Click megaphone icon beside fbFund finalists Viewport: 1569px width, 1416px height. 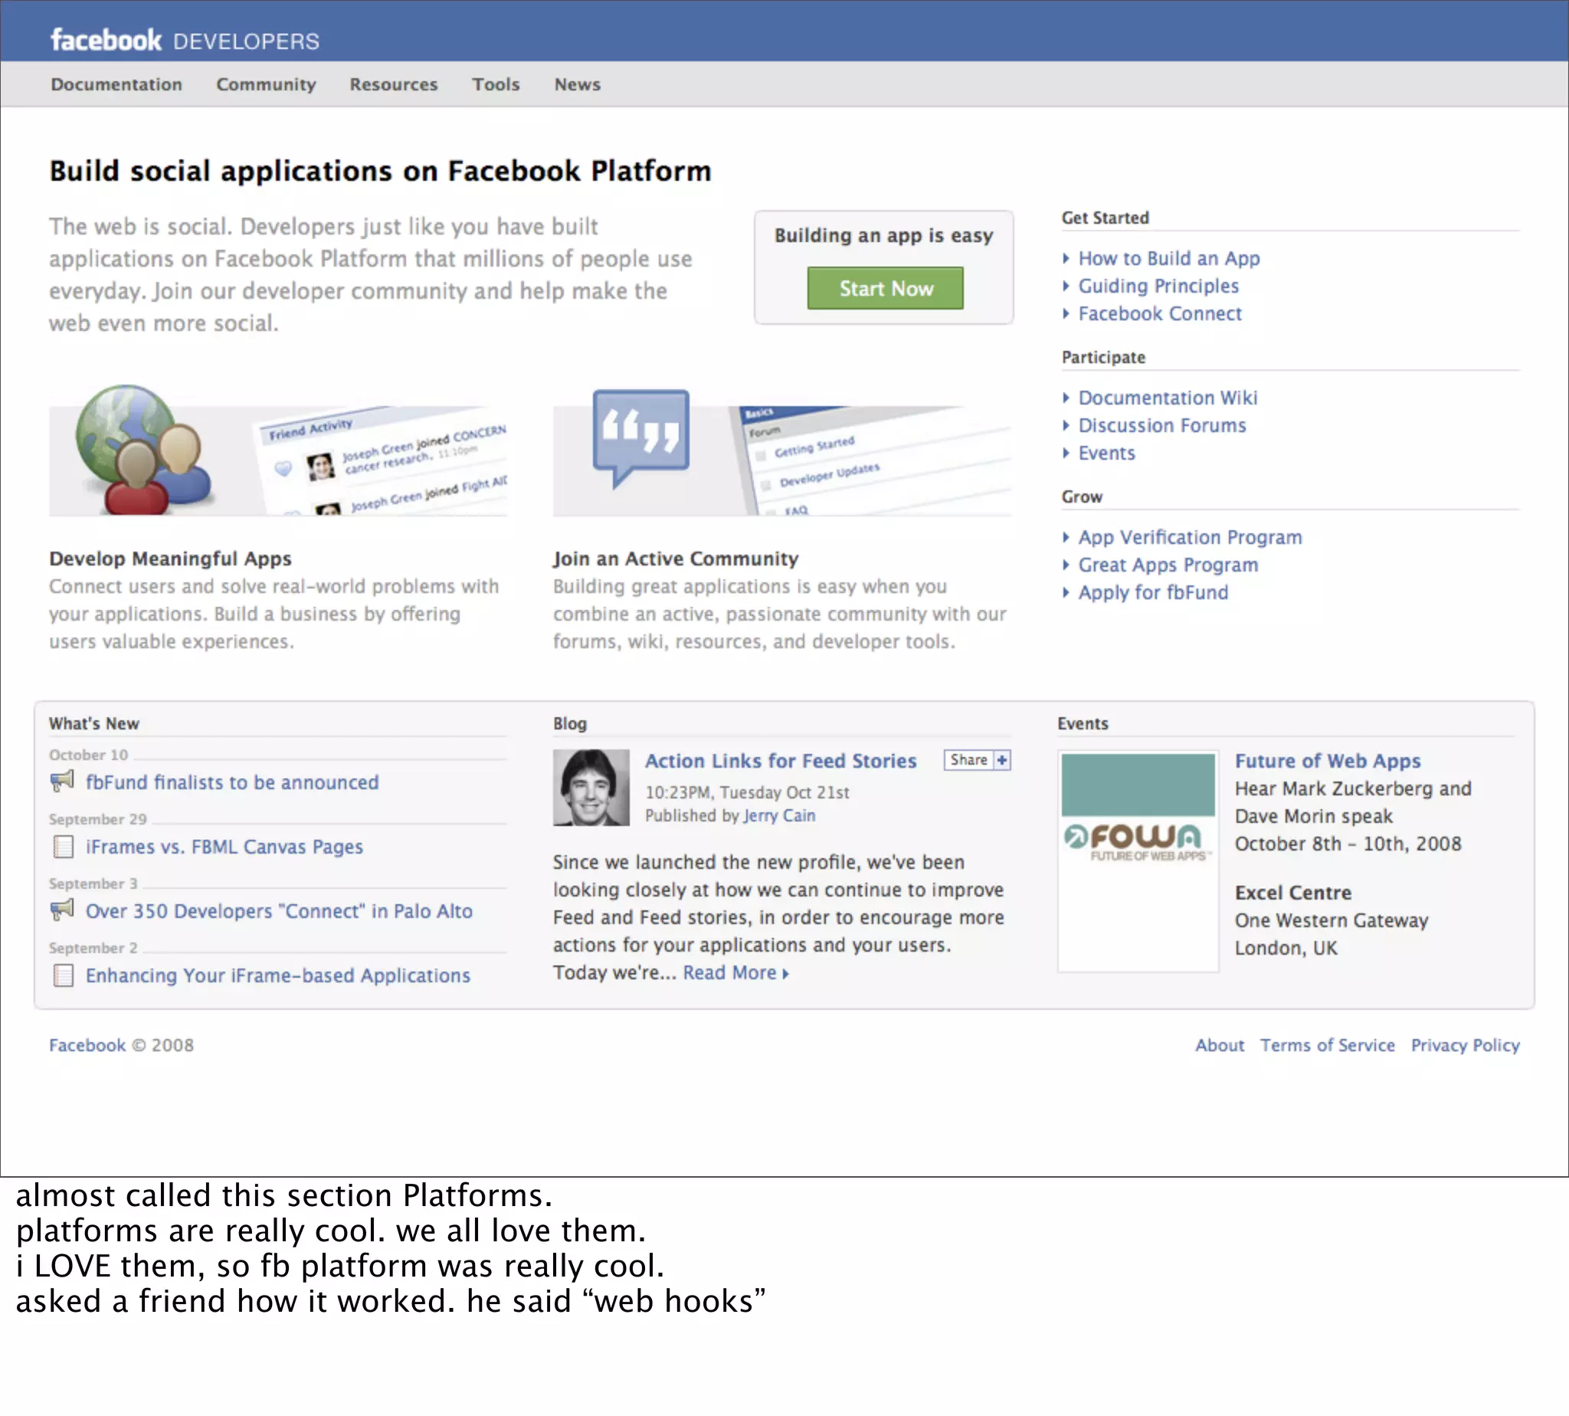click(62, 781)
